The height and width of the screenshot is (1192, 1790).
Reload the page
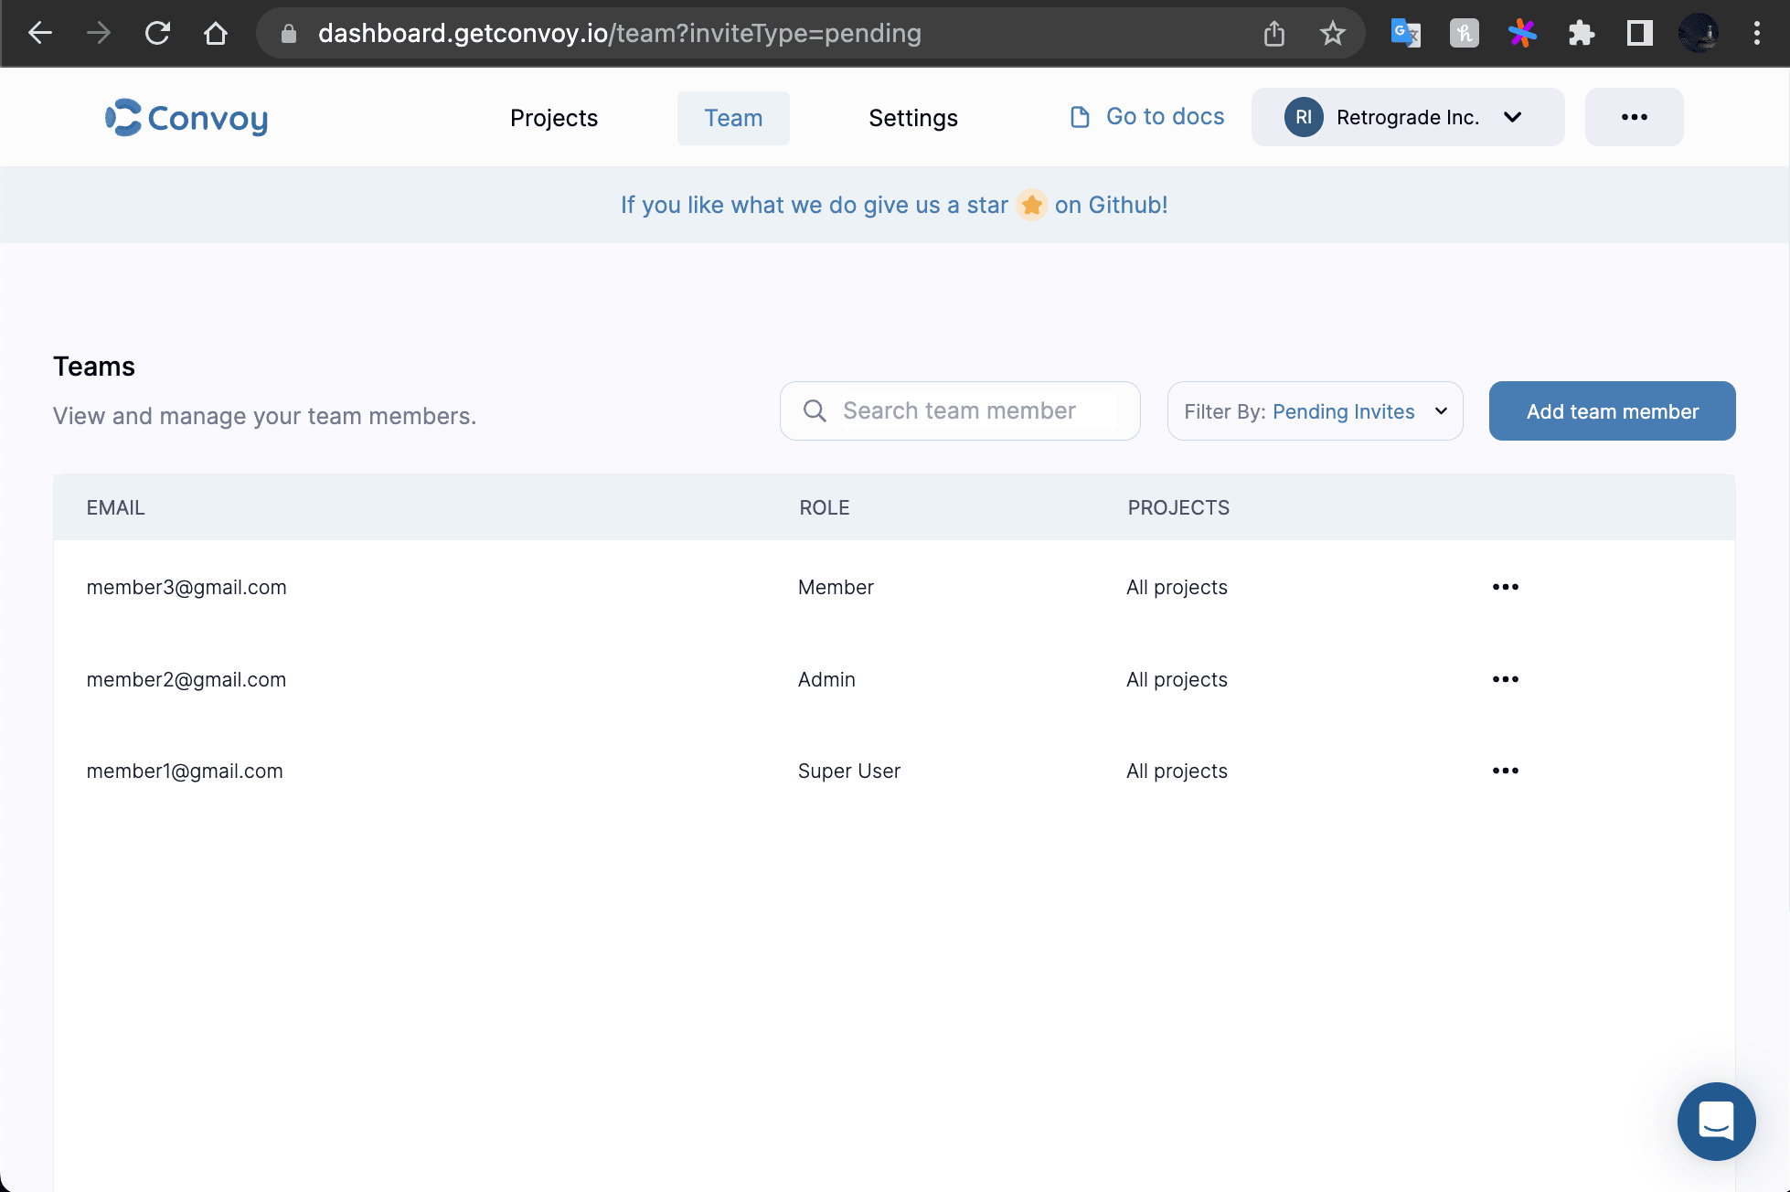pos(157,34)
